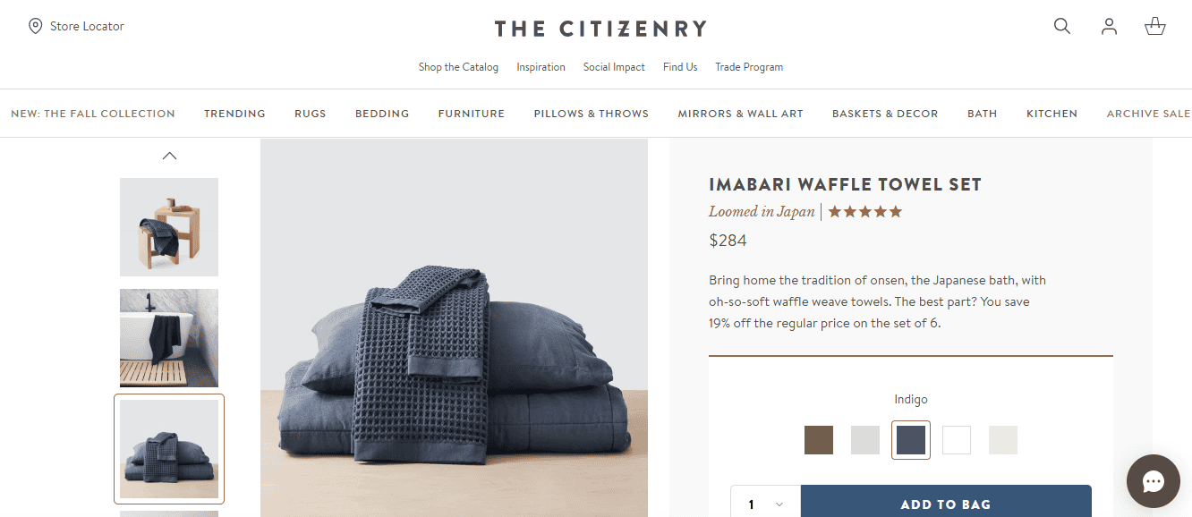Open Shop the Catalog link
Image resolution: width=1192 pixels, height=517 pixels.
point(458,67)
